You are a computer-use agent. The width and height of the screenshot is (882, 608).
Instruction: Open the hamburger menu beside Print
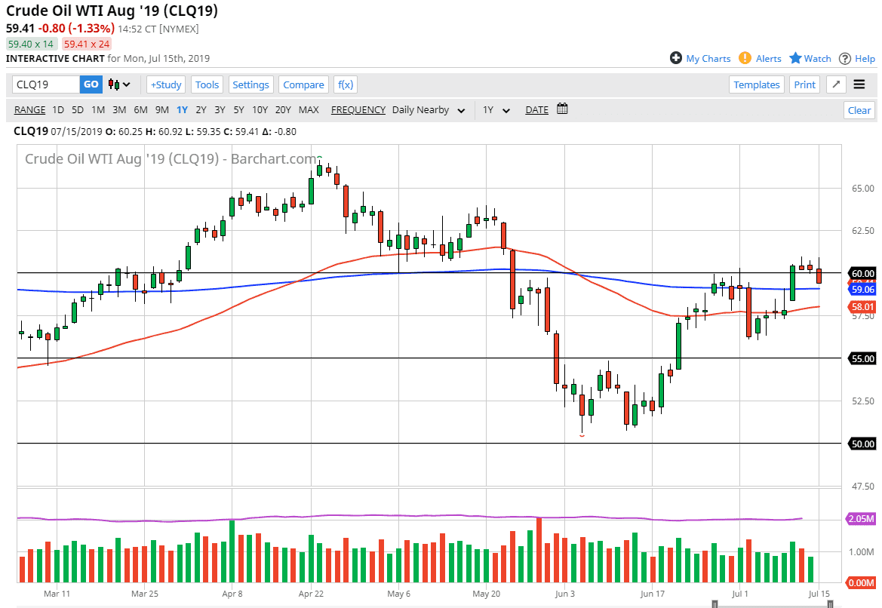pos(859,84)
